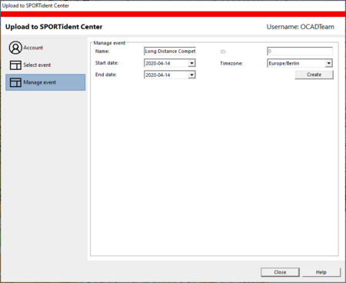346x283 pixels.
Task: Expand the Timezone dropdown arrow
Action: coord(328,63)
